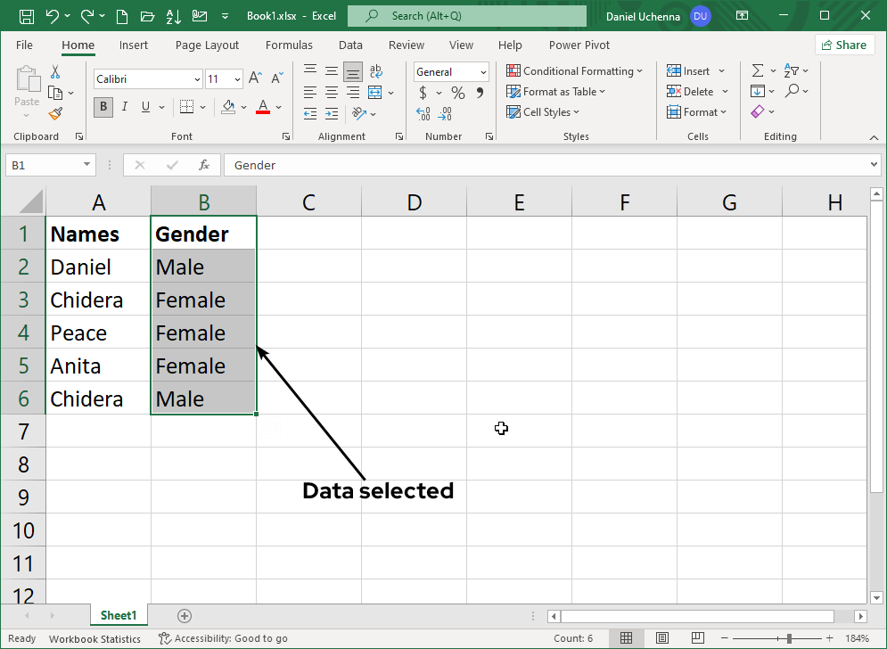
Task: Add a new sheet with the plus button
Action: click(x=185, y=615)
